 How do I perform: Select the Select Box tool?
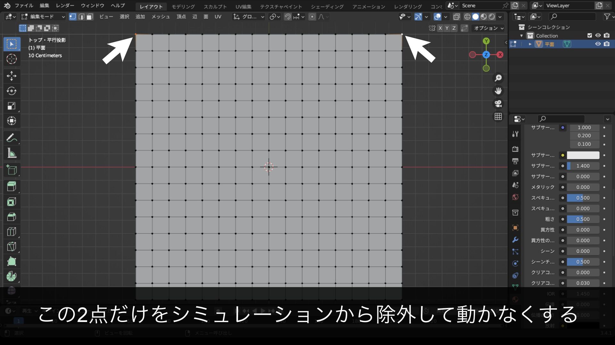12,44
